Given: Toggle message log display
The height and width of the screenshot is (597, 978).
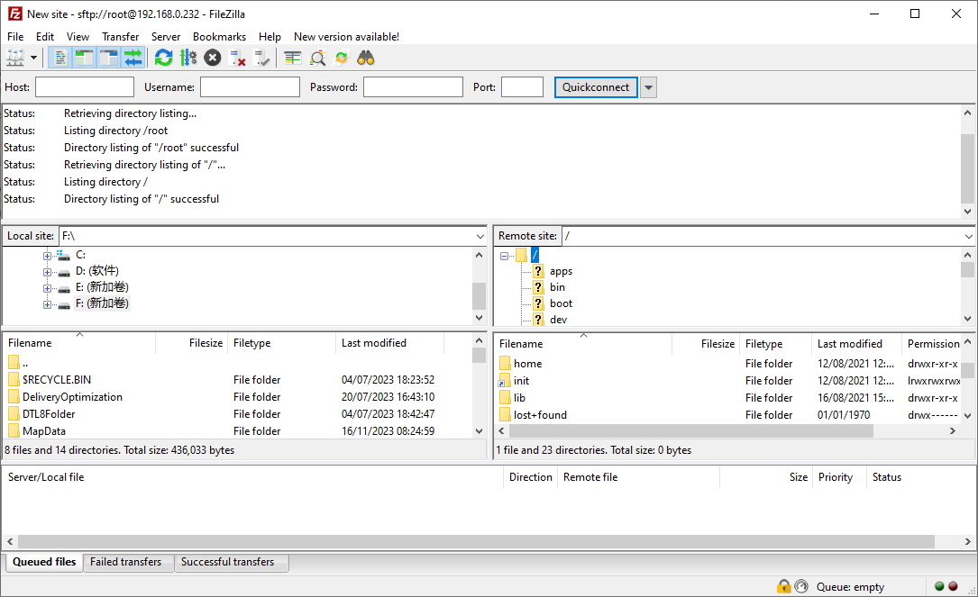Looking at the screenshot, I should coord(59,58).
